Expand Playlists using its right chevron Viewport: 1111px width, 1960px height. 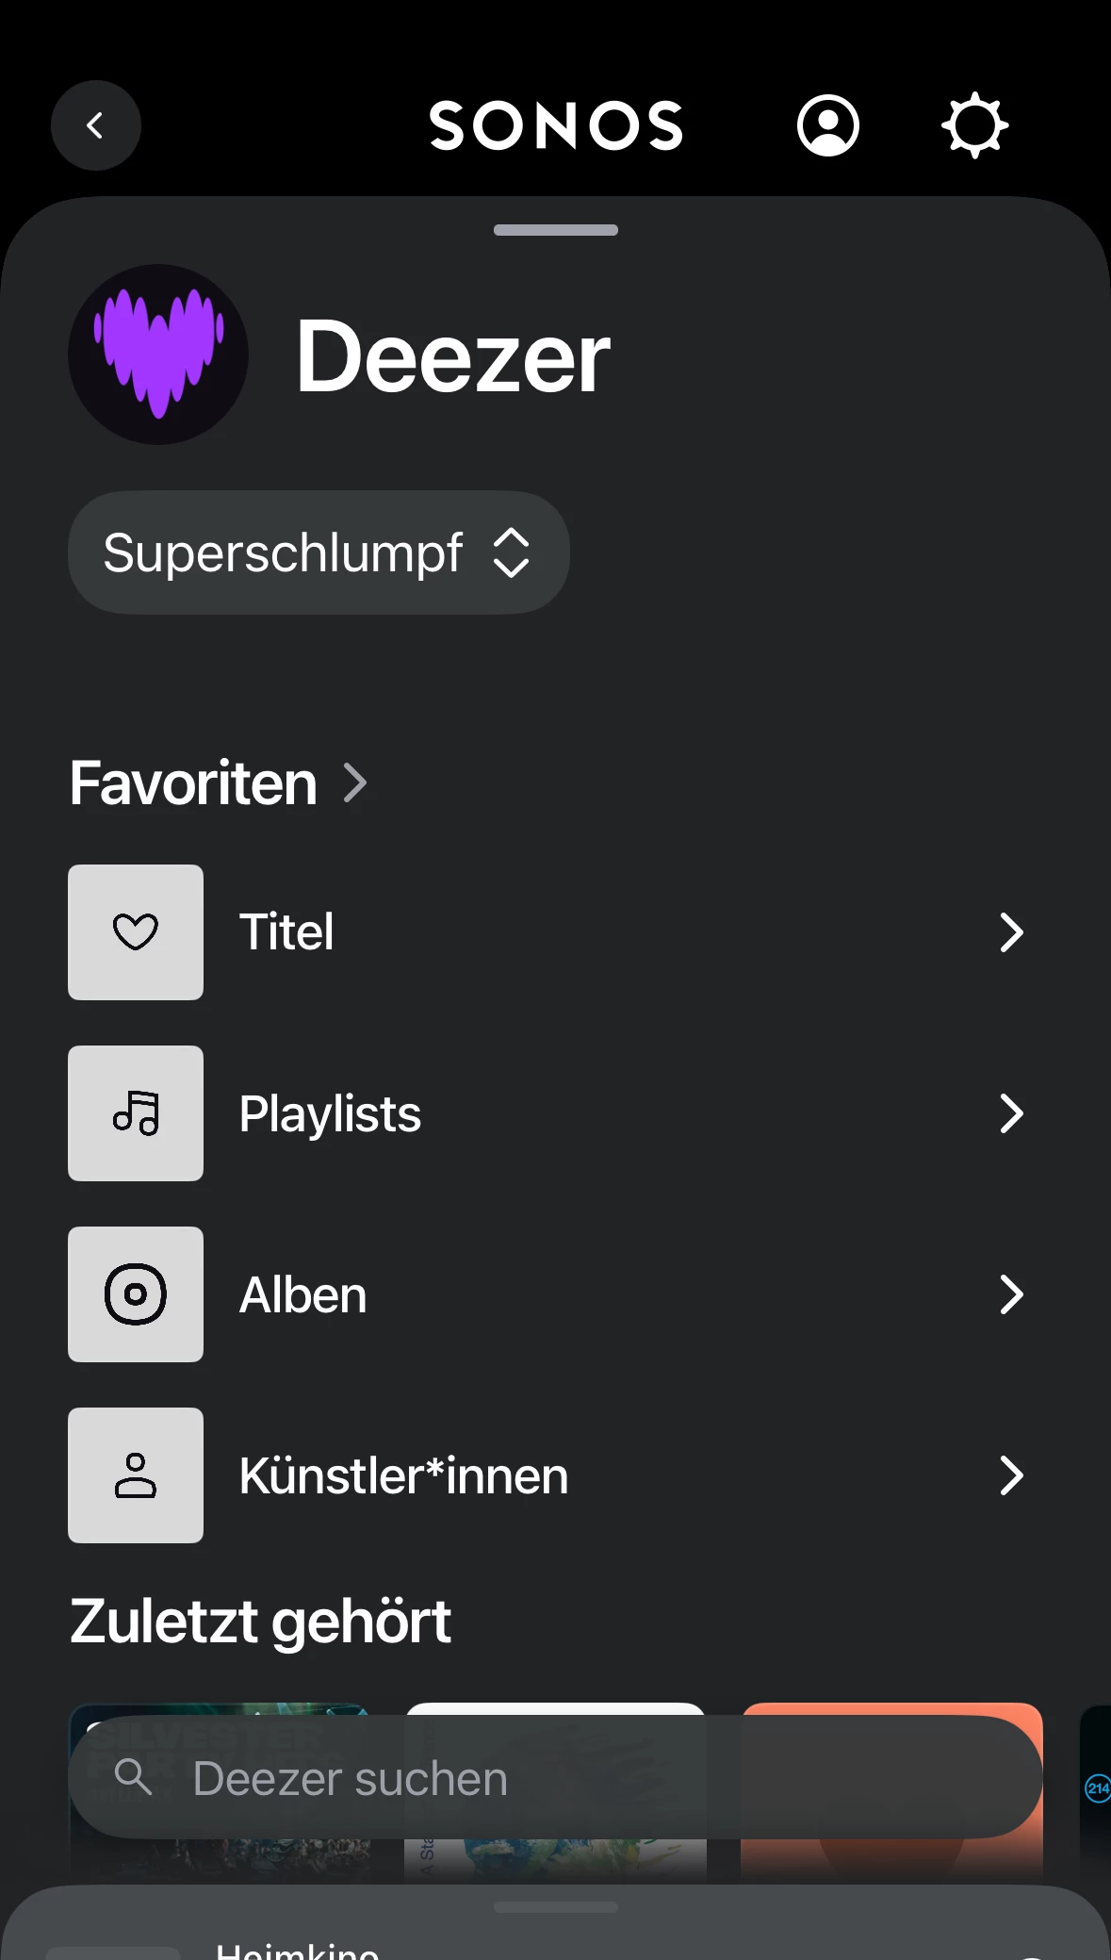click(1011, 1113)
